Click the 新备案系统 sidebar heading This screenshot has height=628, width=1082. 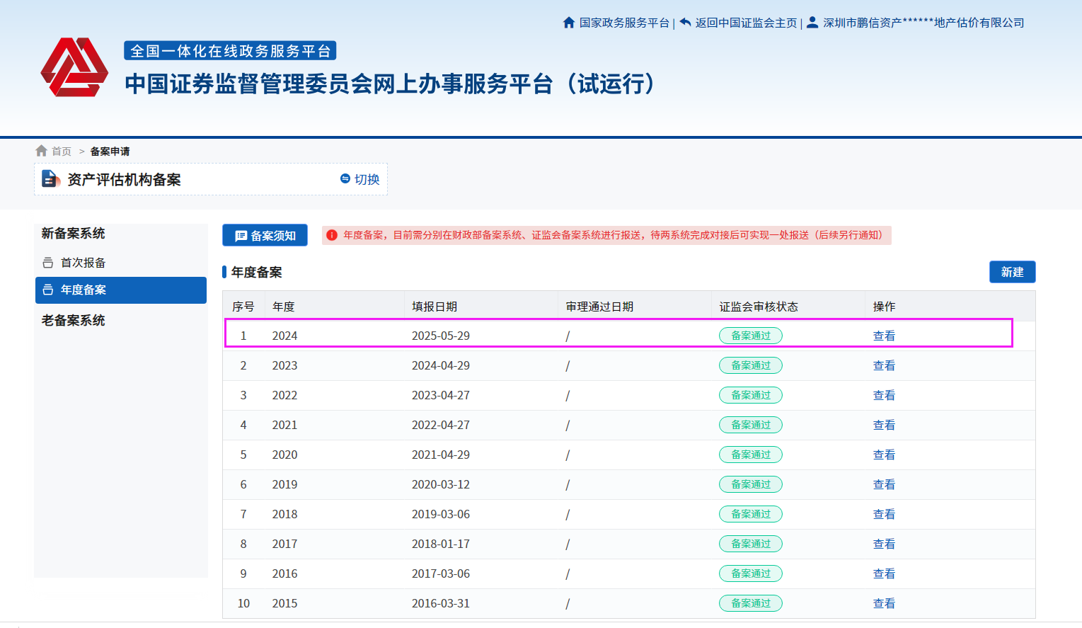point(73,234)
